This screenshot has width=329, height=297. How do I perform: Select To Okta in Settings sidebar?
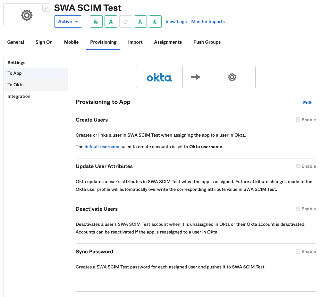click(16, 85)
